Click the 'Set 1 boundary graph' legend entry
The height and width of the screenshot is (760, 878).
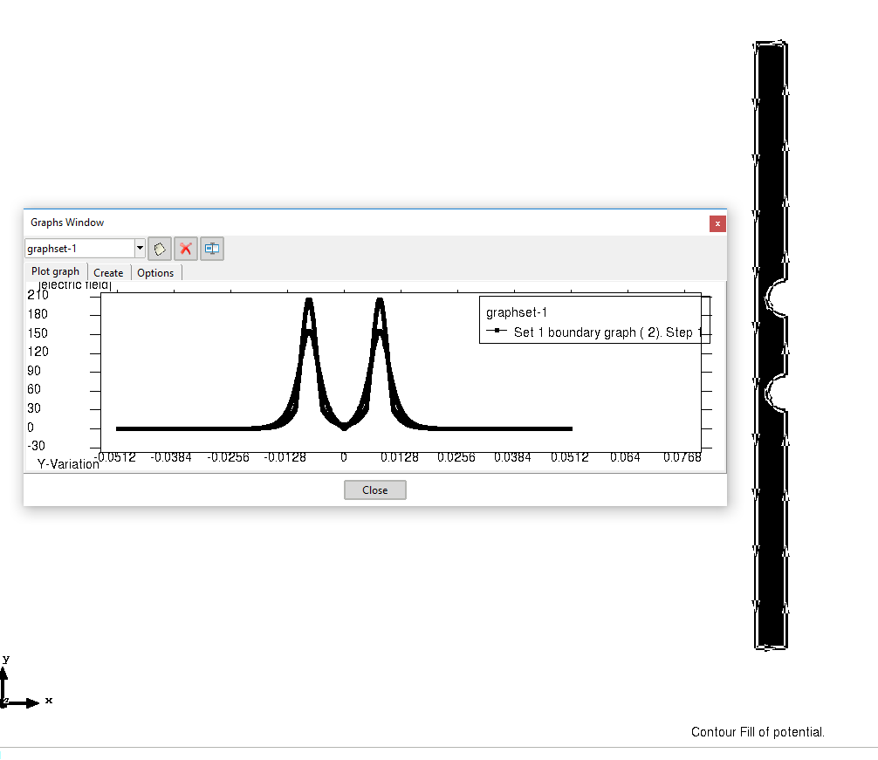point(602,332)
